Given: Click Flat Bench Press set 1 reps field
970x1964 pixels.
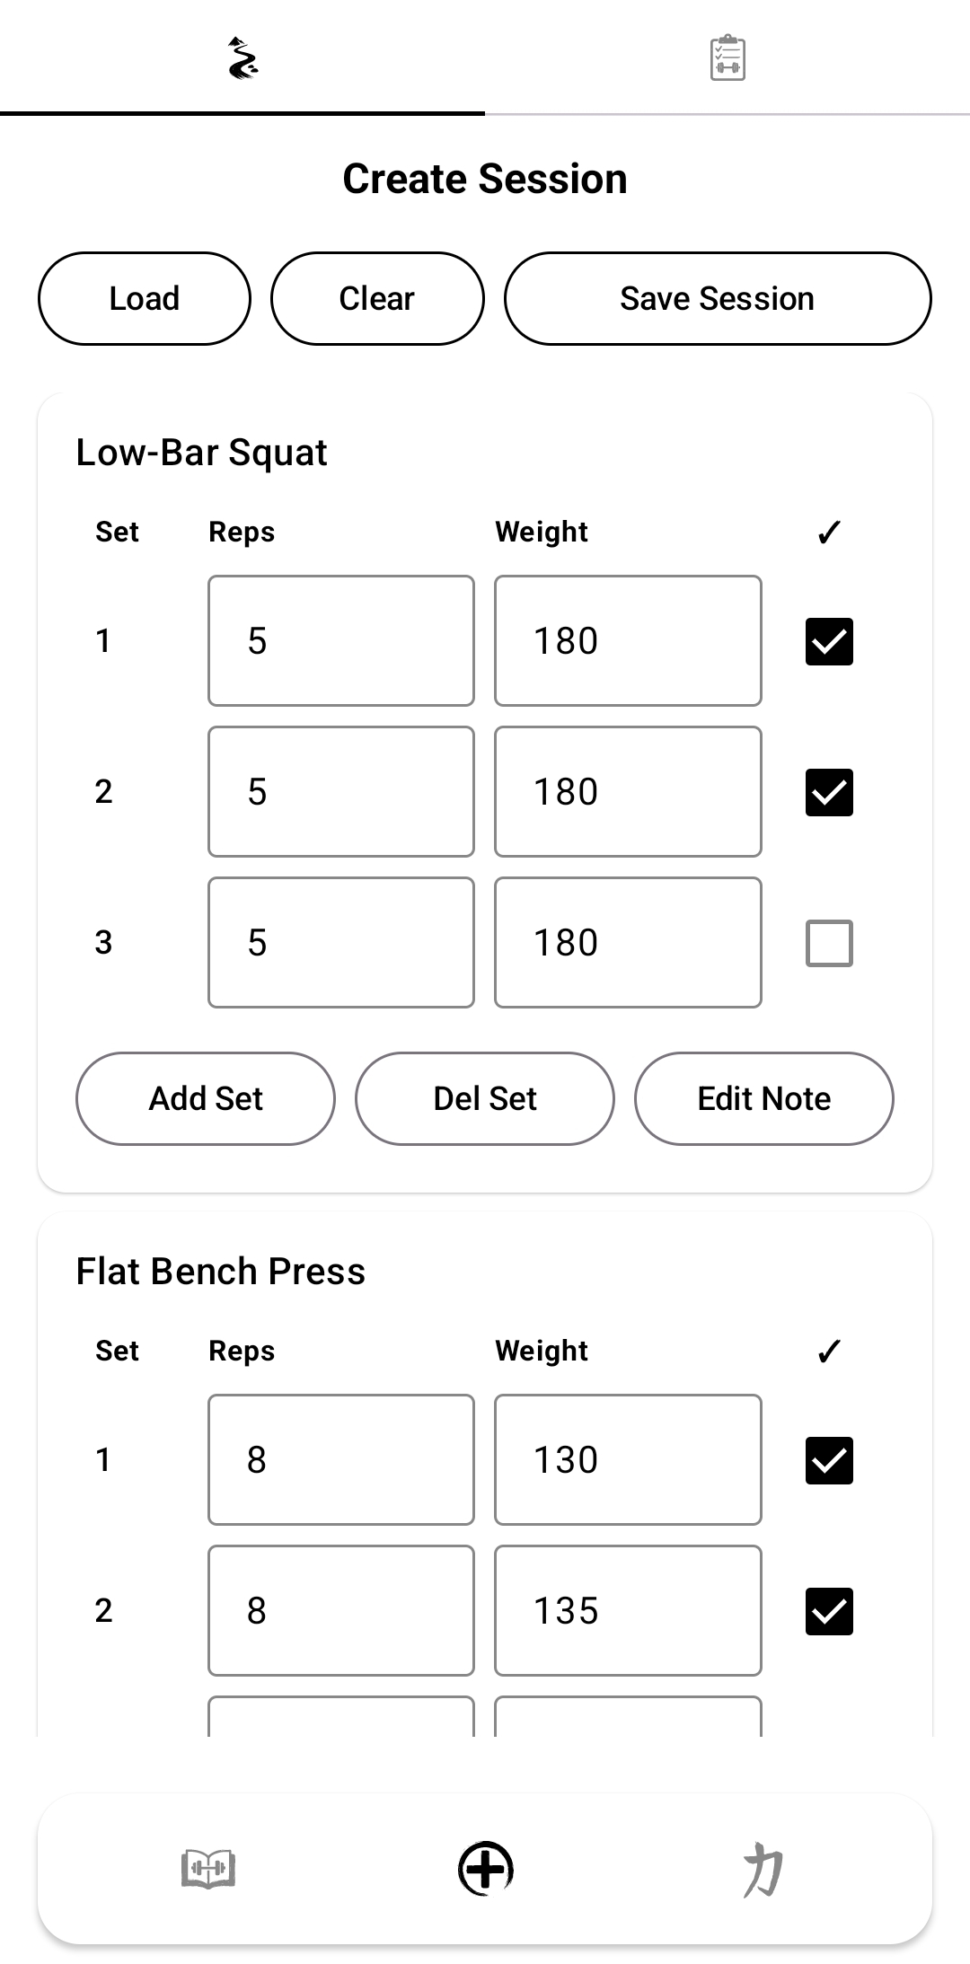Looking at the screenshot, I should click(x=341, y=1460).
